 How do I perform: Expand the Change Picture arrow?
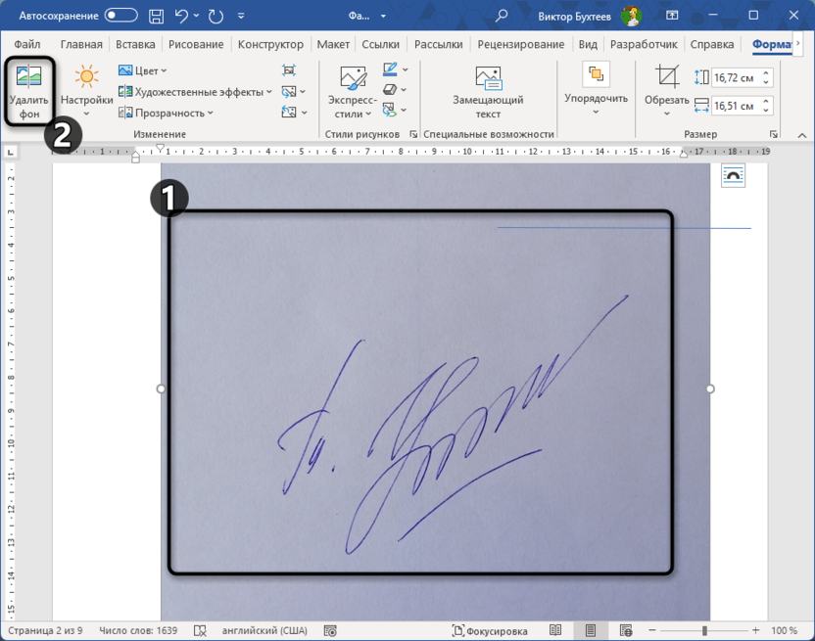[x=303, y=92]
